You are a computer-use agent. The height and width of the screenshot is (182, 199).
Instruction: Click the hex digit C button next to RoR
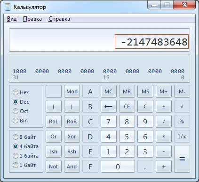(90, 121)
